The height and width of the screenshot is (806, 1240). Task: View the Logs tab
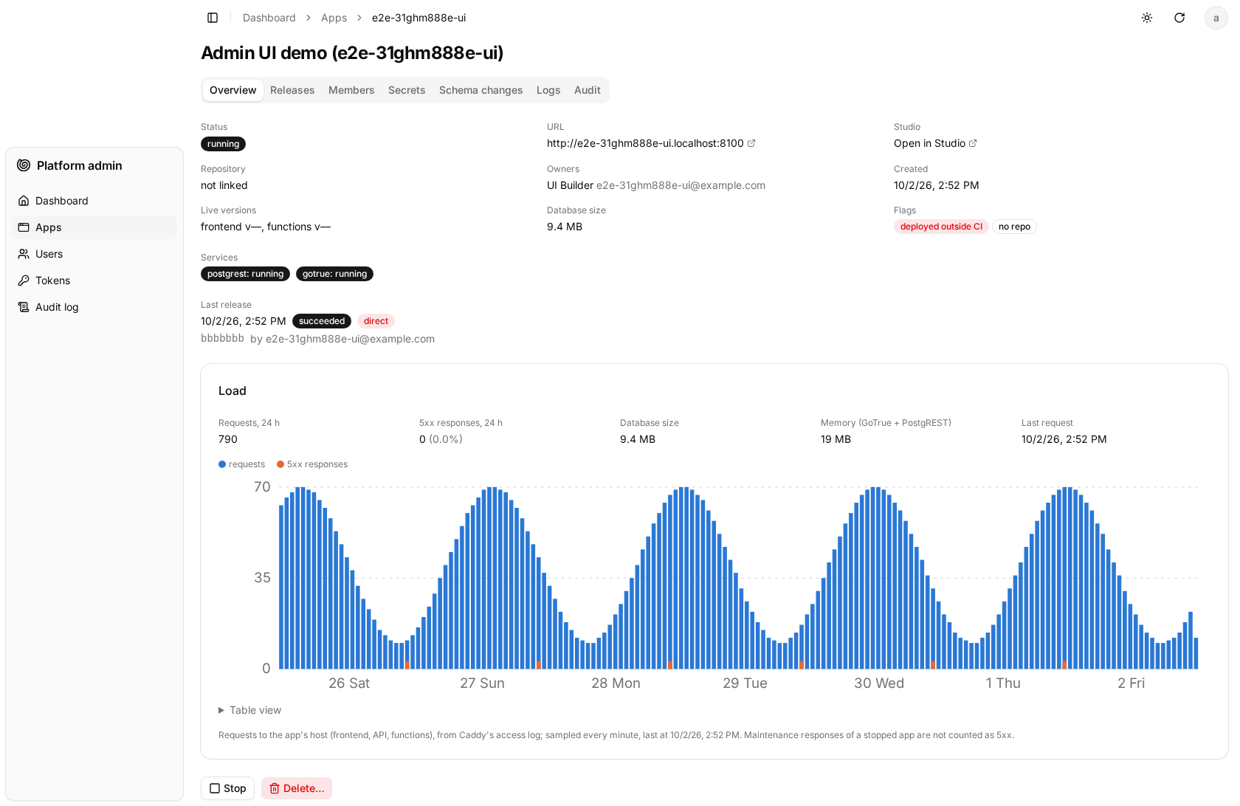[x=548, y=90]
